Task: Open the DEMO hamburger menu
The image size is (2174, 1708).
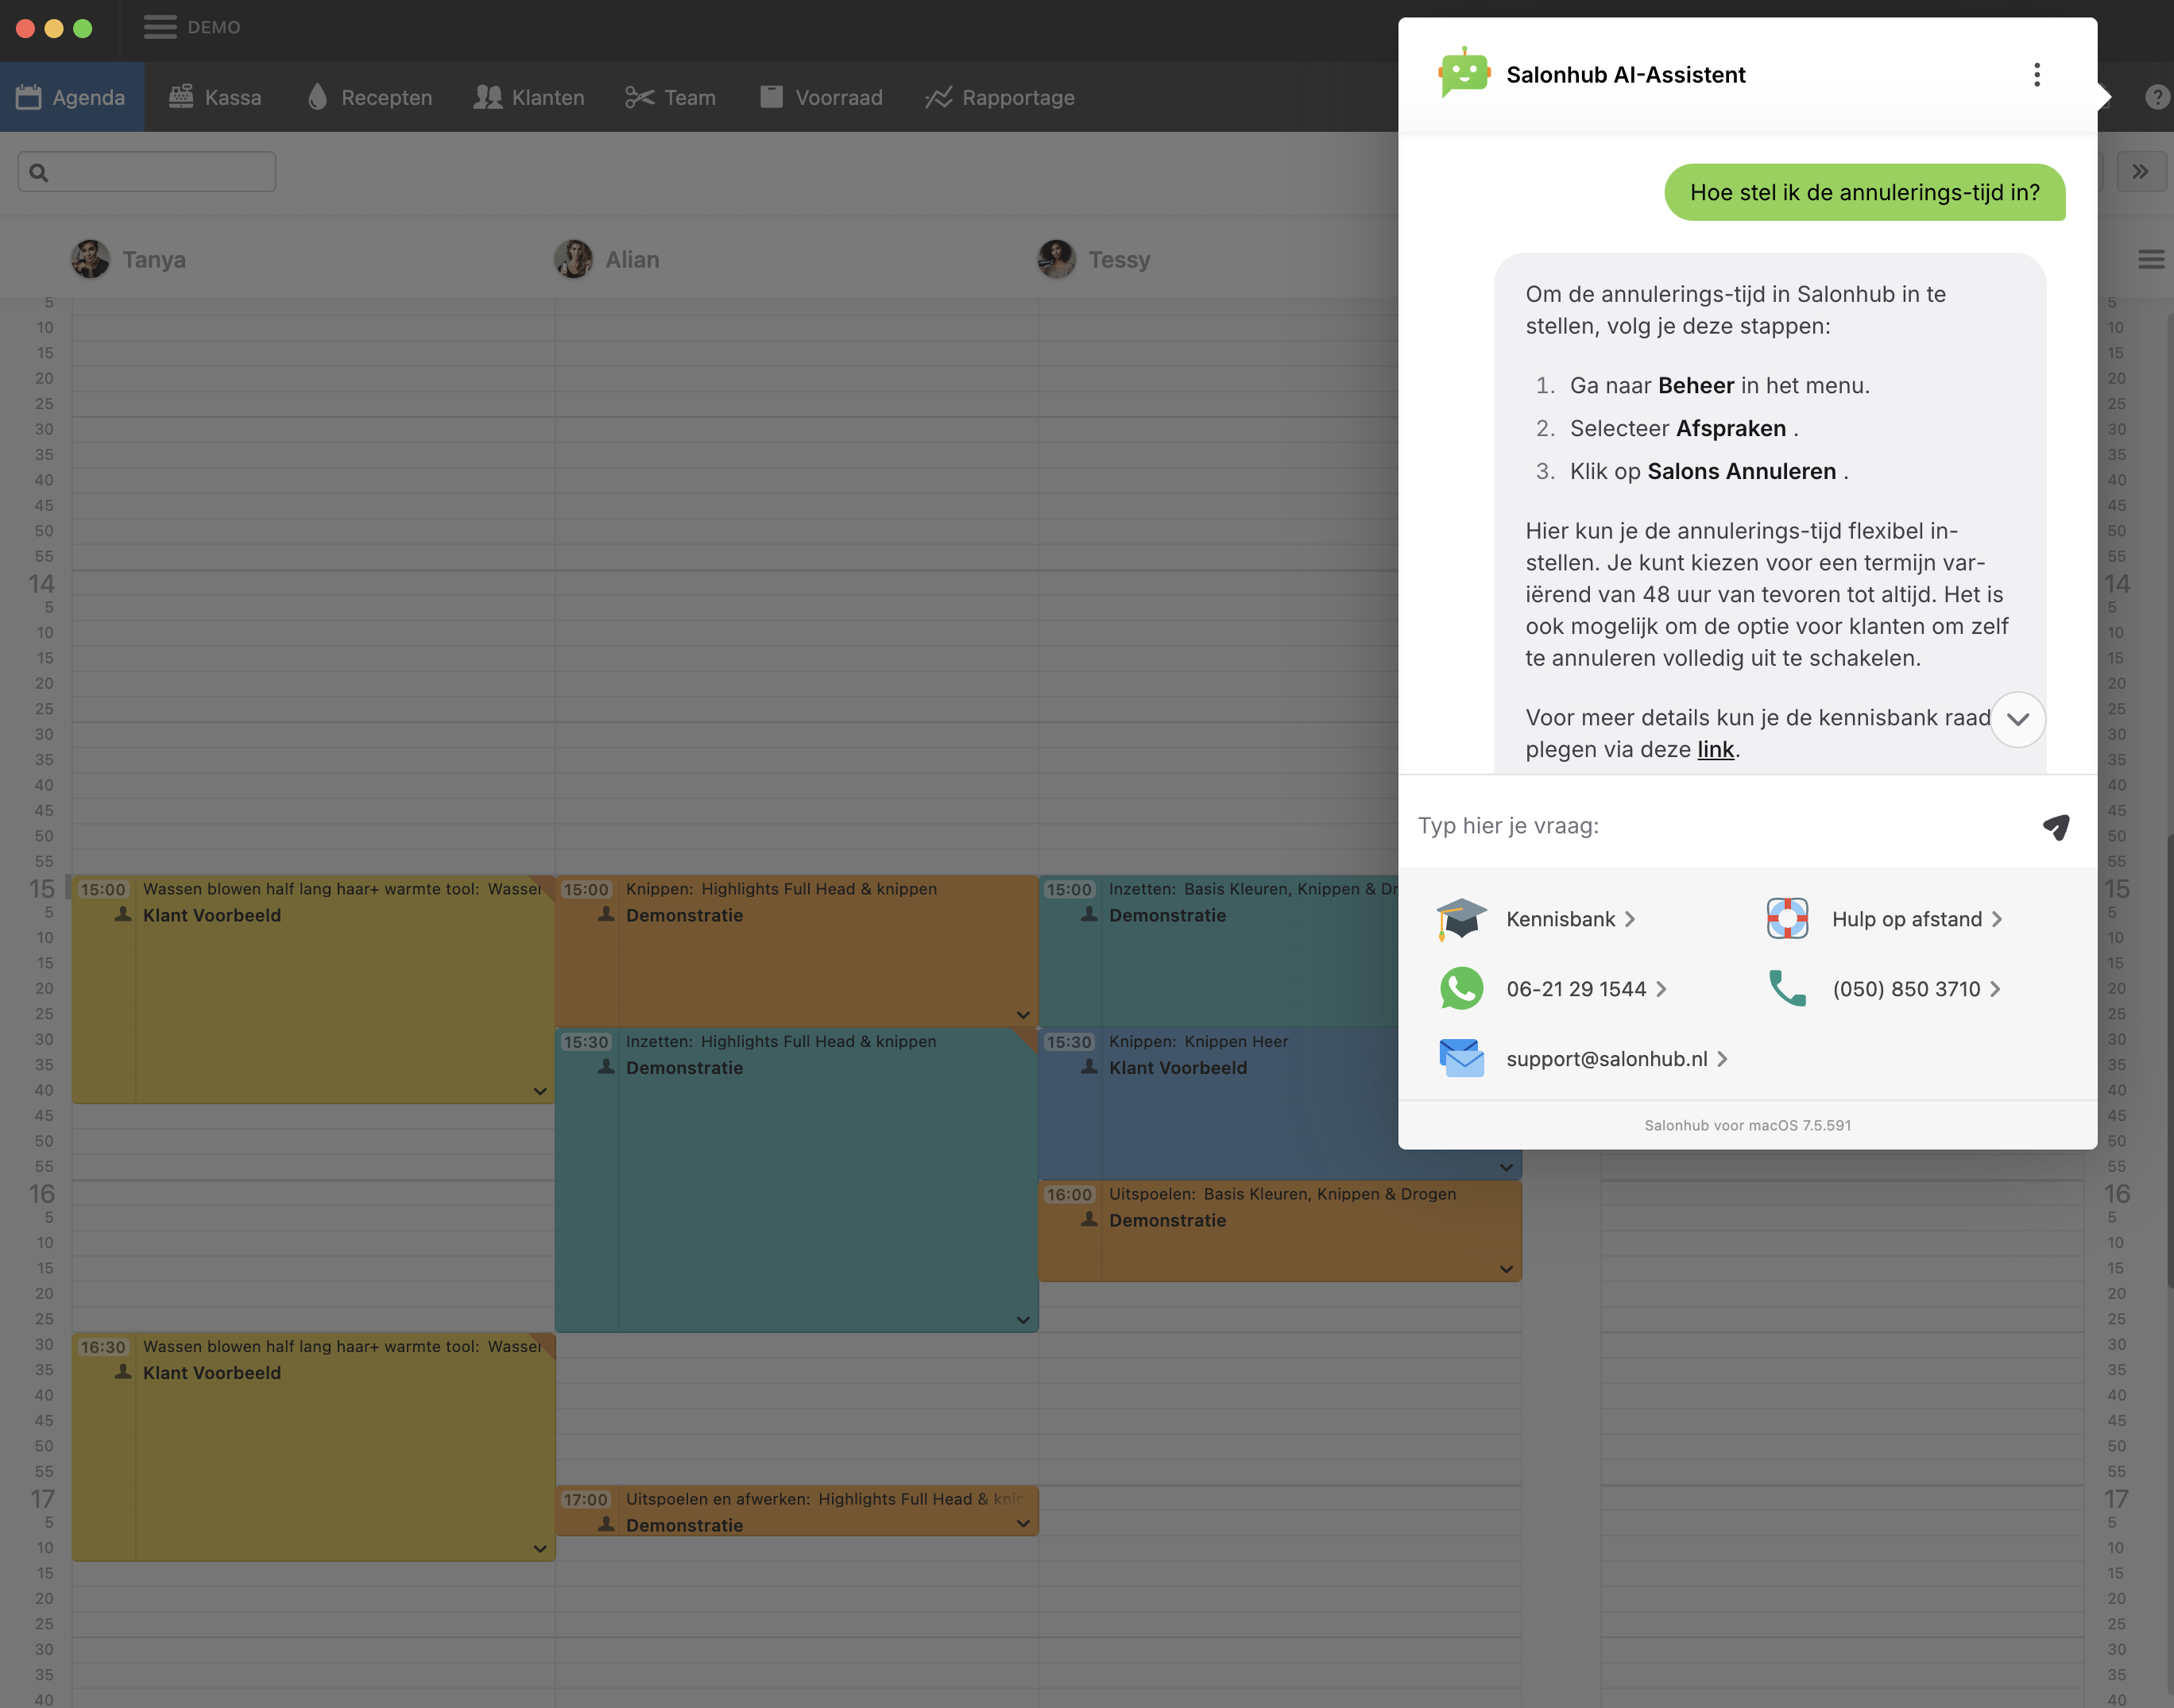Action: tap(160, 27)
